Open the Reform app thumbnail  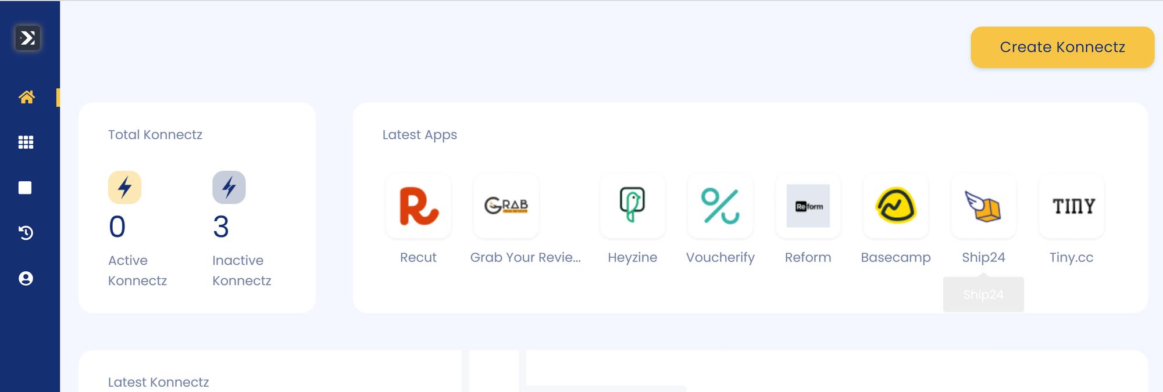click(808, 206)
